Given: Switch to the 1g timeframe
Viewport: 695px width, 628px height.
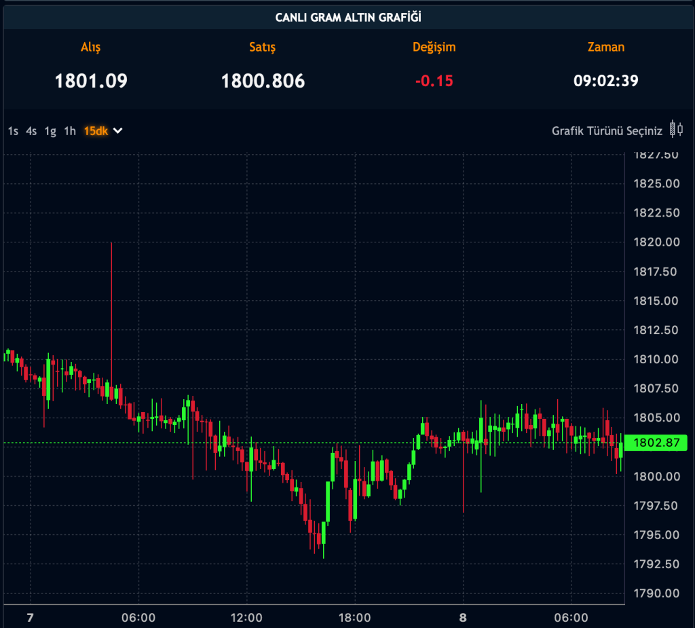Looking at the screenshot, I should tap(50, 131).
